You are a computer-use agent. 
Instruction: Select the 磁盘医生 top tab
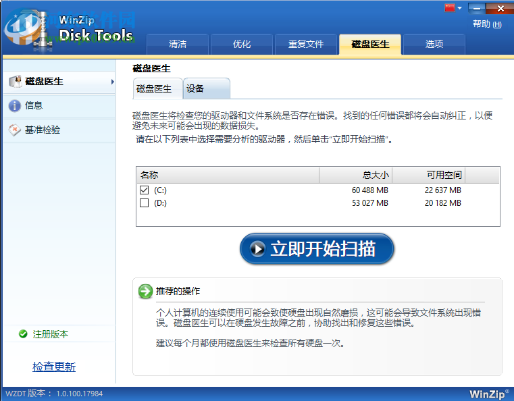[370, 44]
